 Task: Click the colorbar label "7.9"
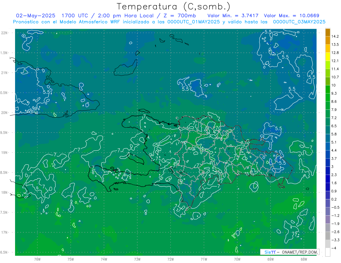click(x=334, y=110)
